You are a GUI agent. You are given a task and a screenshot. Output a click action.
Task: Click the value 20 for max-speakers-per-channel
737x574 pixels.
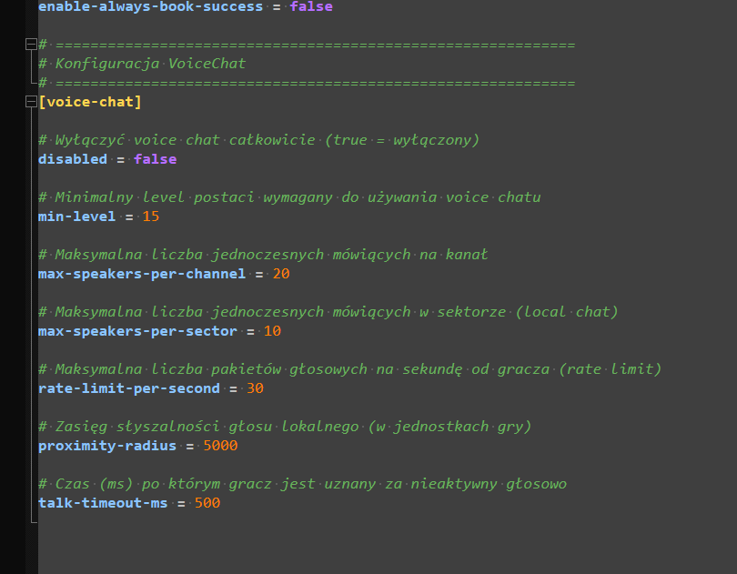tap(281, 274)
